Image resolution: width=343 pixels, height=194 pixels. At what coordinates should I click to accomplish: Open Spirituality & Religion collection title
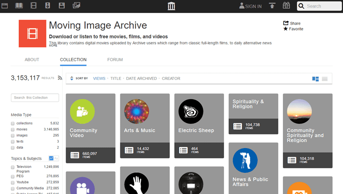248,104
